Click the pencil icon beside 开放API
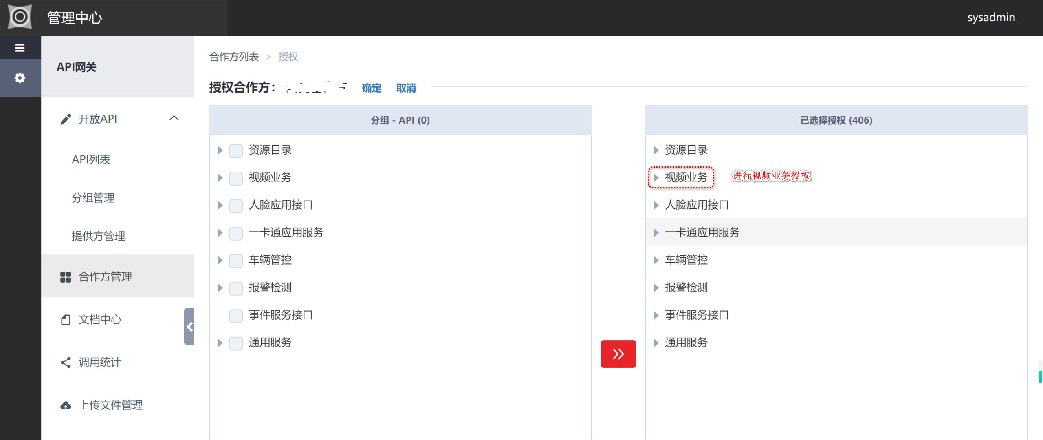 (x=66, y=119)
